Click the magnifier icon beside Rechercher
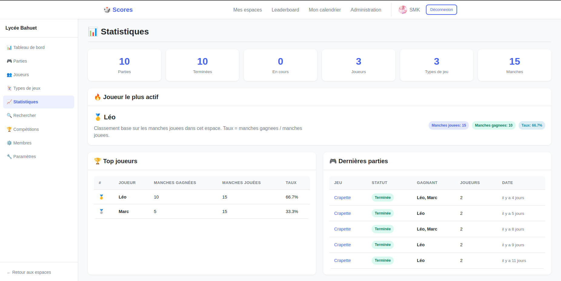Screen dimensions: 561x281 coord(9,115)
